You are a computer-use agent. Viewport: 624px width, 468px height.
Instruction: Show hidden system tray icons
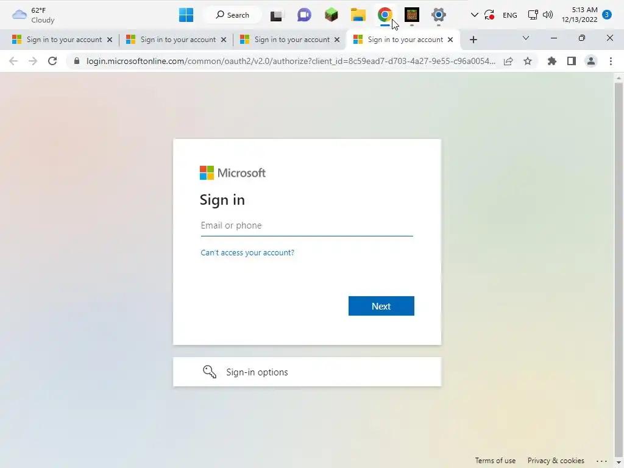[x=474, y=15]
